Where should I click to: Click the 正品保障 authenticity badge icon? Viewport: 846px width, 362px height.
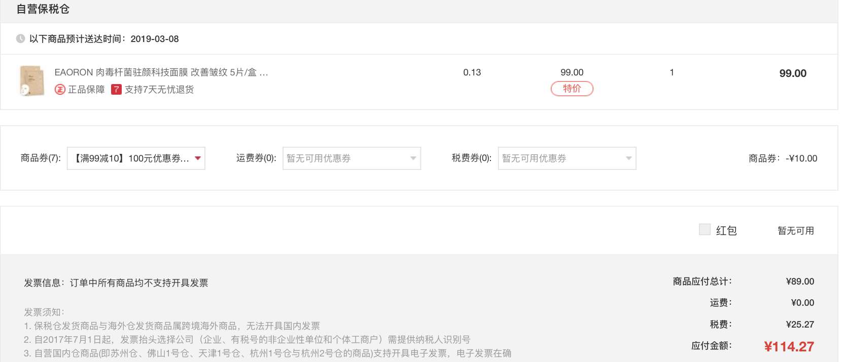[60, 90]
